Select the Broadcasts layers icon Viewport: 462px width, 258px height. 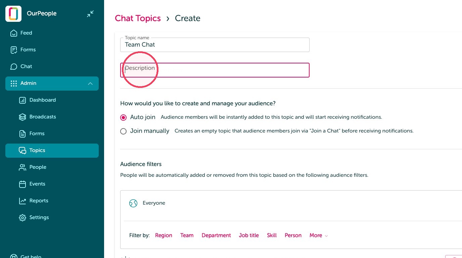(x=22, y=117)
